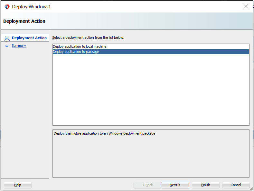This screenshot has width=254, height=191.
Task: Close the Deploy Windows1 dialog
Action: pyautogui.click(x=246, y=6)
